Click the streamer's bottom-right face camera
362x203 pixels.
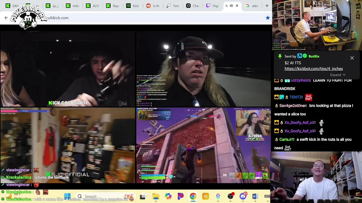(x=316, y=177)
